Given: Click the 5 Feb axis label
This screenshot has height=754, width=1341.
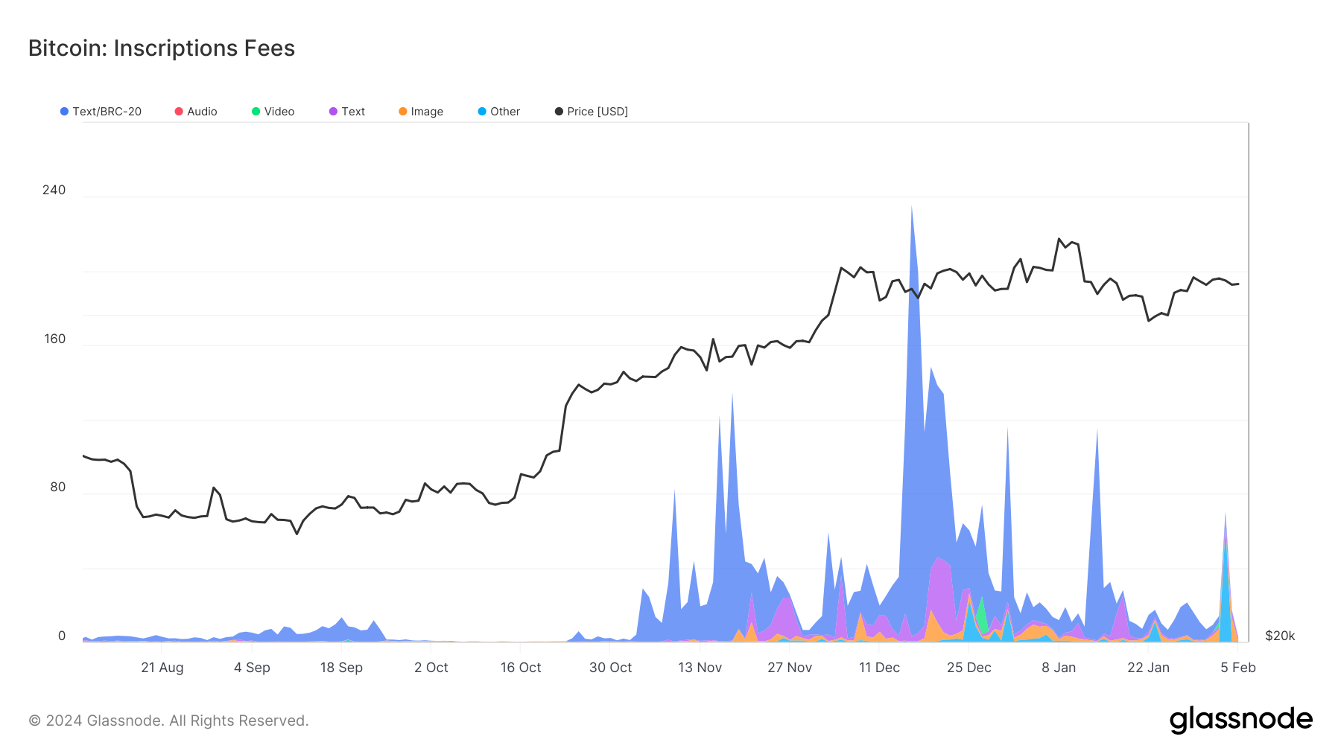Looking at the screenshot, I should [x=1238, y=667].
